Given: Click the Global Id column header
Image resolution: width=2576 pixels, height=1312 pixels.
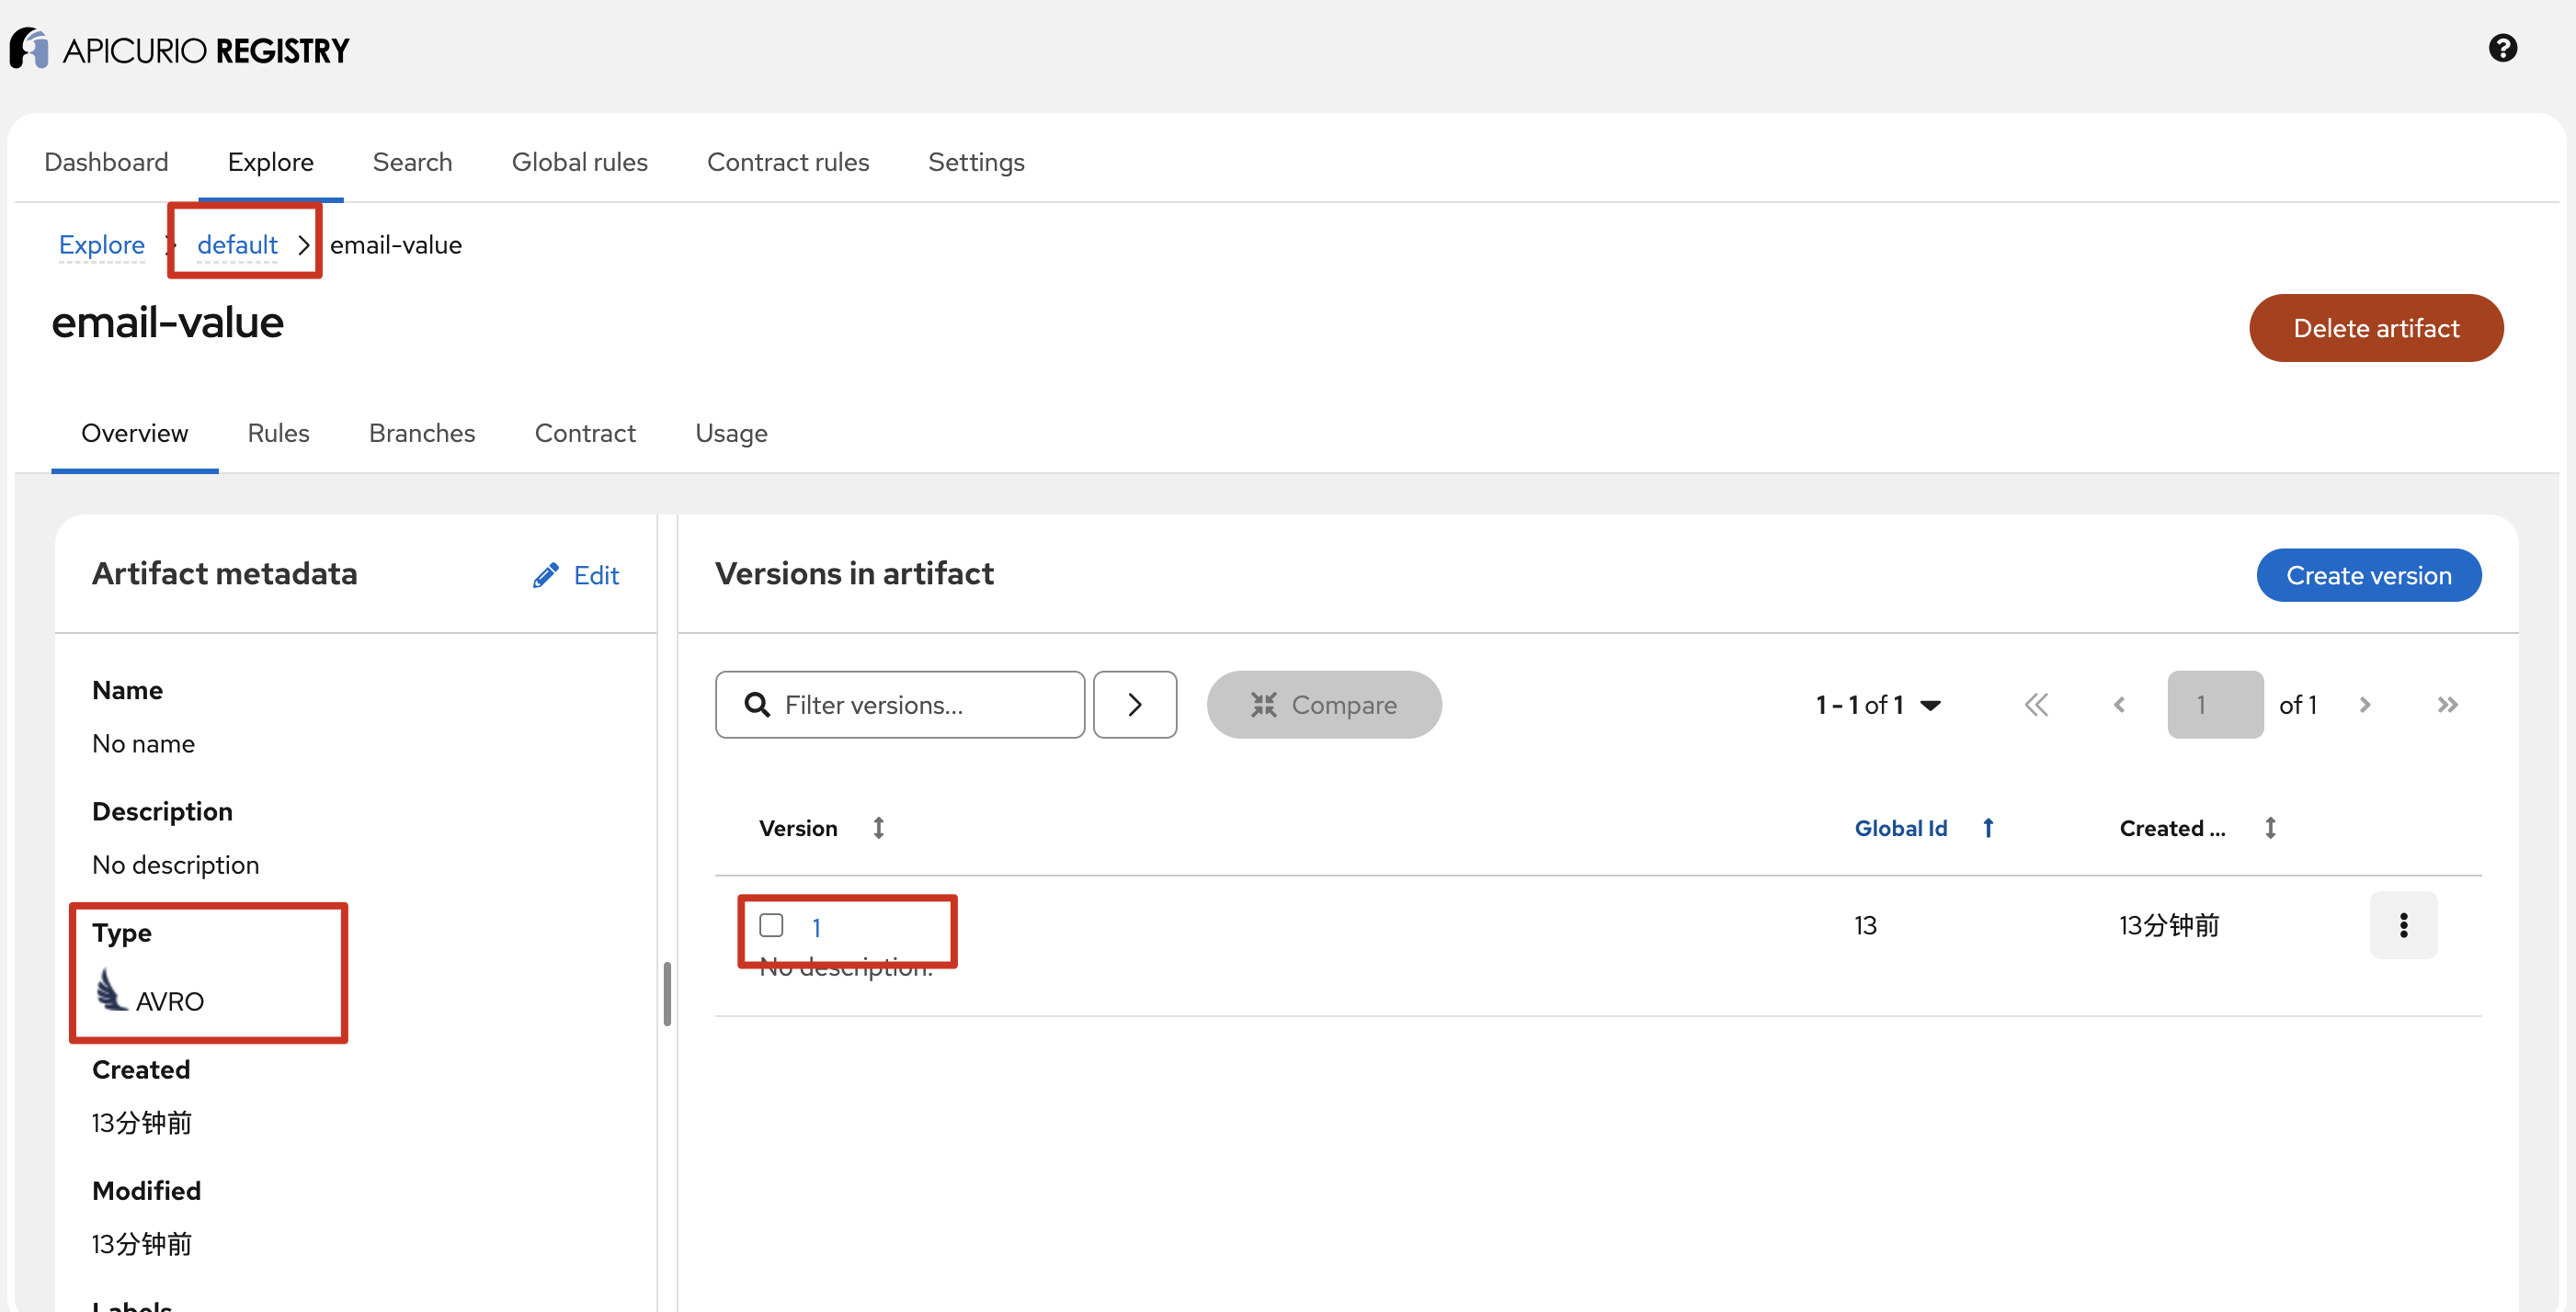Looking at the screenshot, I should (x=1900, y=829).
